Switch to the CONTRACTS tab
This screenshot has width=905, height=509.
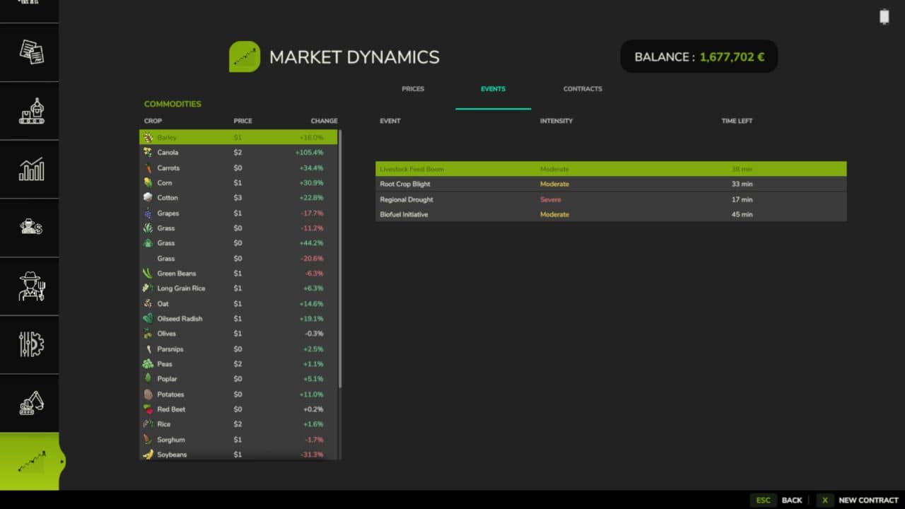(583, 88)
